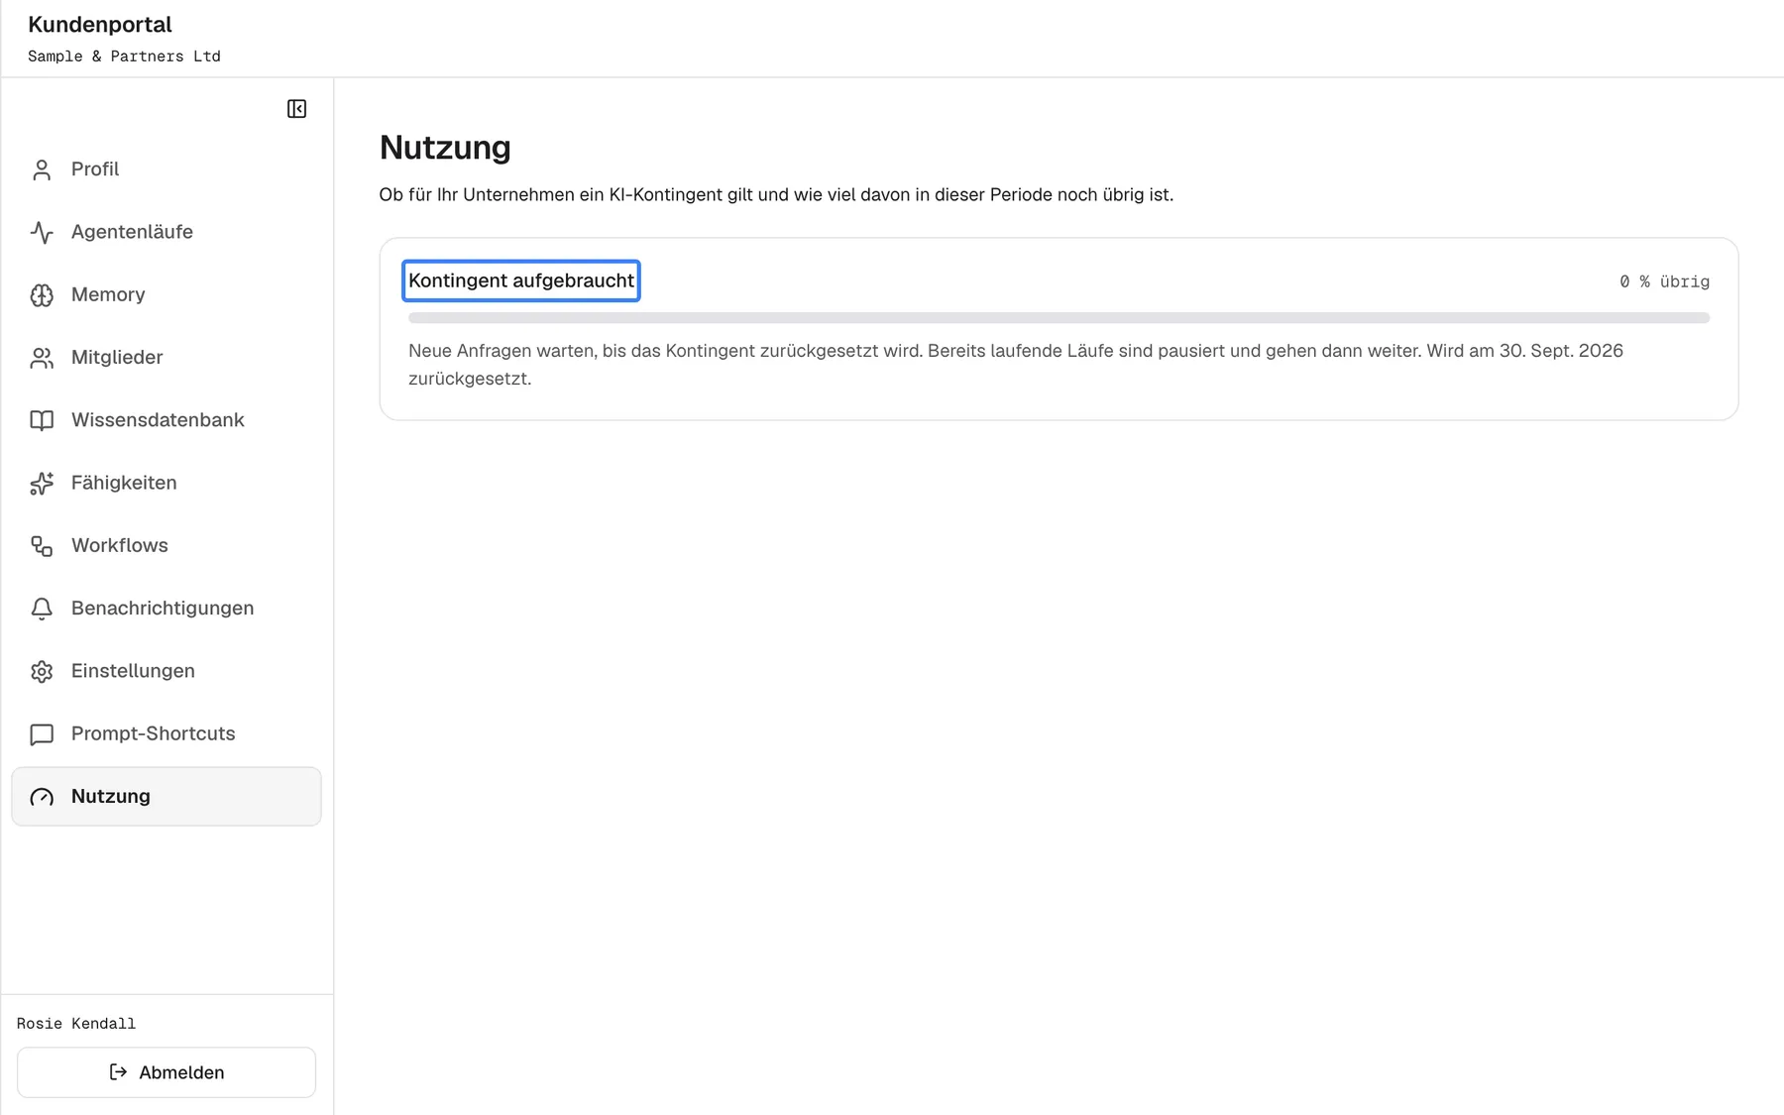Go to Agentenläufe in the sidebar
The height and width of the screenshot is (1115, 1784).
167,232
